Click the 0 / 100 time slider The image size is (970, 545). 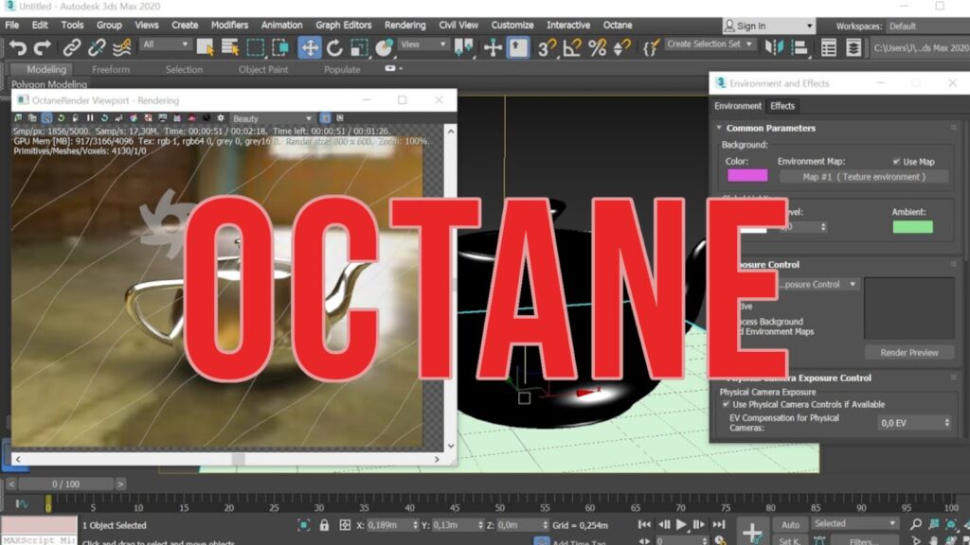coord(65,483)
